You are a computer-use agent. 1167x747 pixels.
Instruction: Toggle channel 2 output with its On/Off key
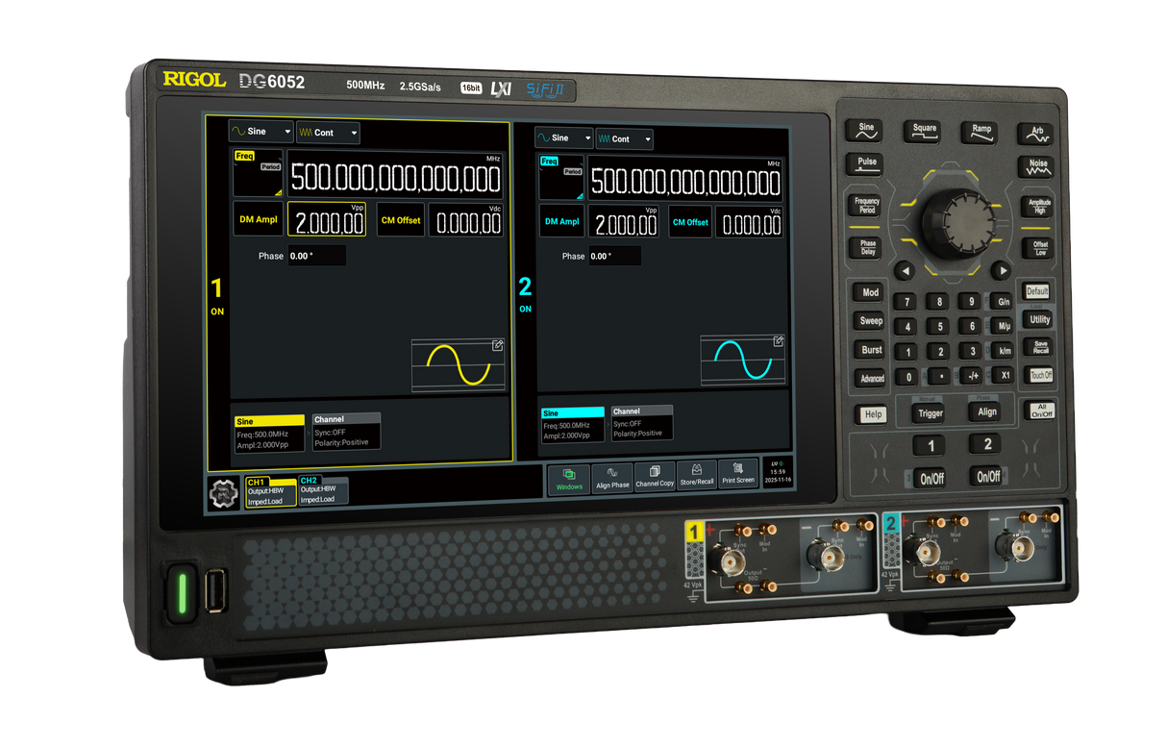(x=987, y=476)
